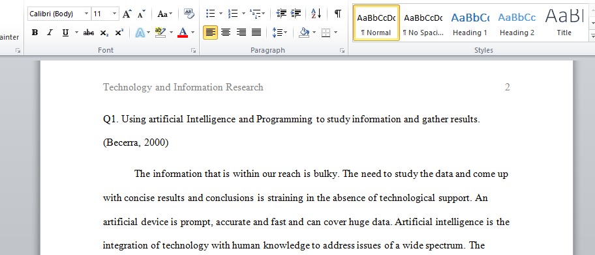Image resolution: width=595 pixels, height=255 pixels.
Task: Center the paragraph text
Action: click(226, 33)
